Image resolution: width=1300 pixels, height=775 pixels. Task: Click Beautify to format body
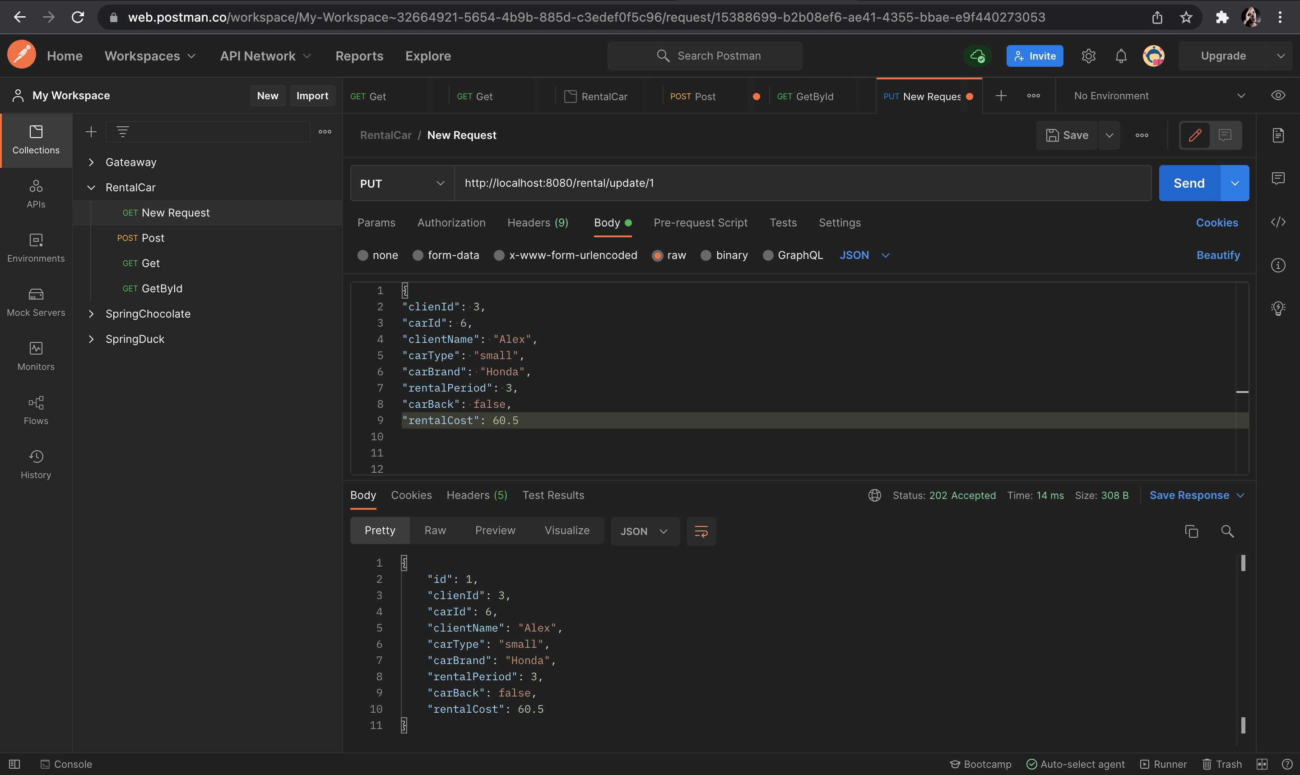pyautogui.click(x=1218, y=255)
